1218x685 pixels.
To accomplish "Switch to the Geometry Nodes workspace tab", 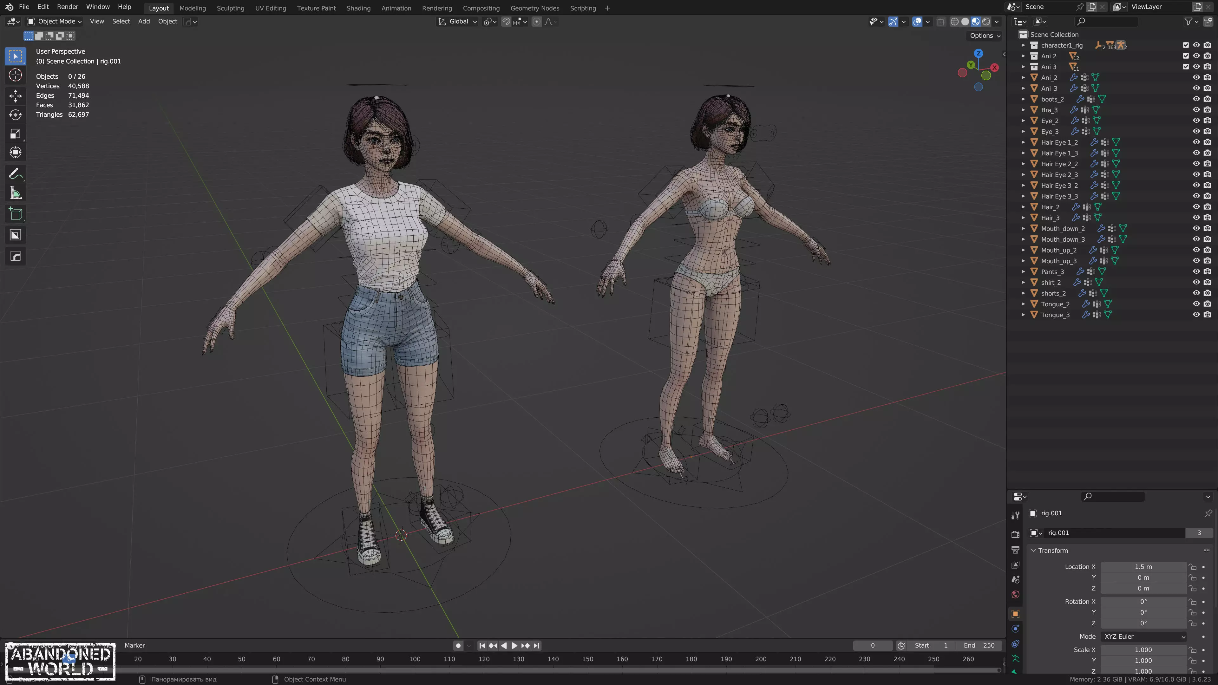I will pos(535,8).
